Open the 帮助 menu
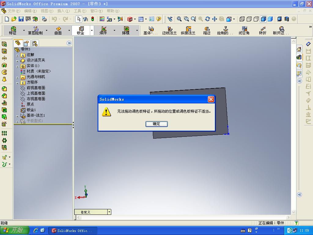313x235 pixels. (113, 11)
